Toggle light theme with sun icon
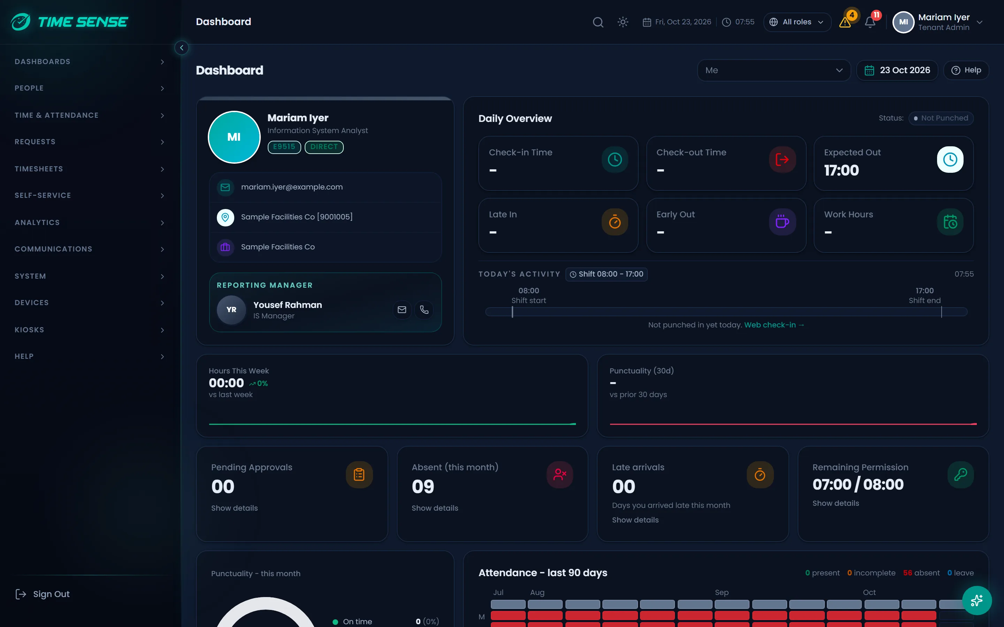1004x627 pixels. tap(623, 22)
